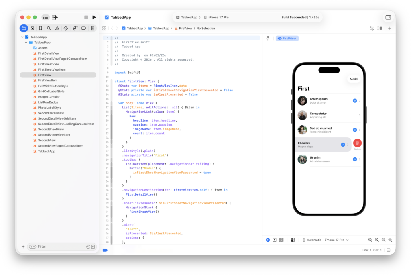Click the pin preview icon
Viewport: 411px width, 275px height.
point(268,38)
